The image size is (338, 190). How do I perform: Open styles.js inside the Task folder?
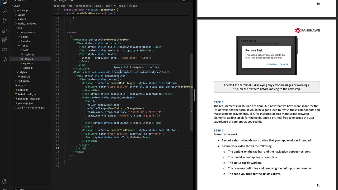(29, 54)
